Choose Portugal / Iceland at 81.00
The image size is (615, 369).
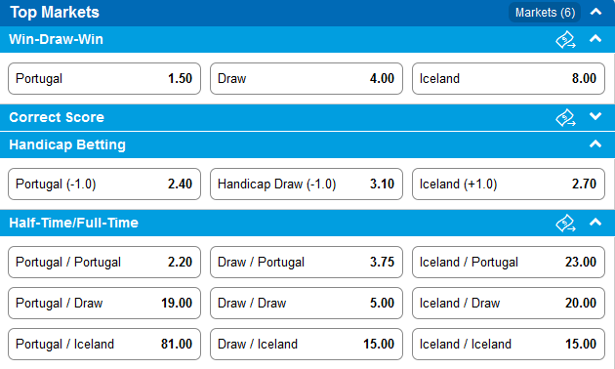(x=104, y=344)
